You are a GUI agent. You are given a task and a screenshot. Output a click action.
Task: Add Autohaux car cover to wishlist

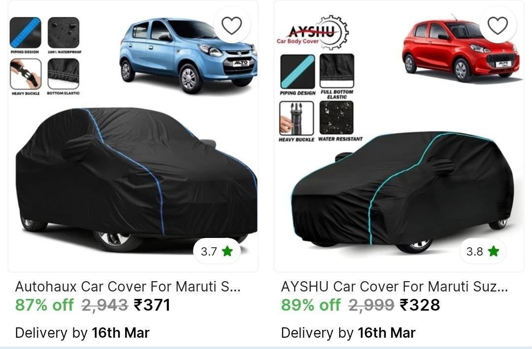[x=232, y=25]
